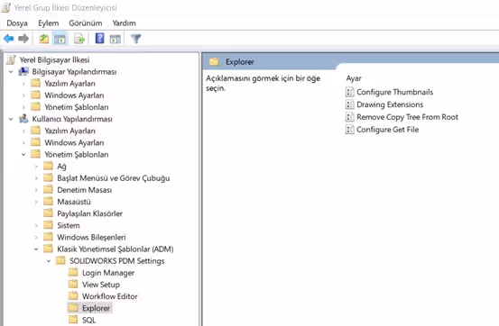Click the Paylaşılan Klasörler folder icon
499x326 pixels.
coord(48,213)
